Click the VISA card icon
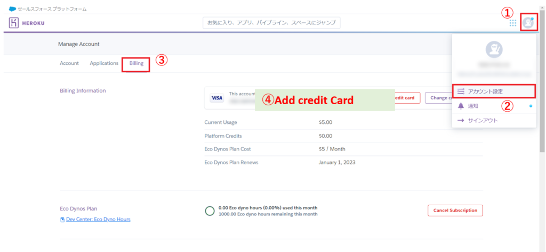546x252 pixels. coord(216,98)
